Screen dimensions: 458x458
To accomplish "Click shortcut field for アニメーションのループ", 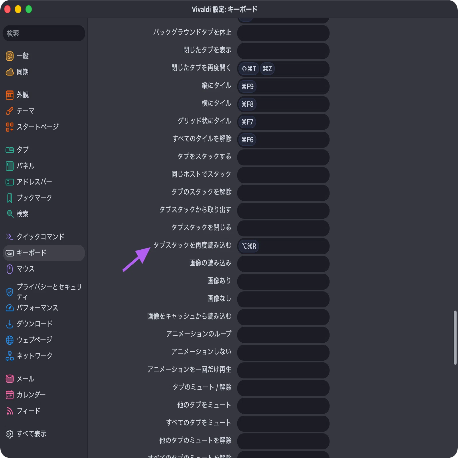I will (283, 335).
